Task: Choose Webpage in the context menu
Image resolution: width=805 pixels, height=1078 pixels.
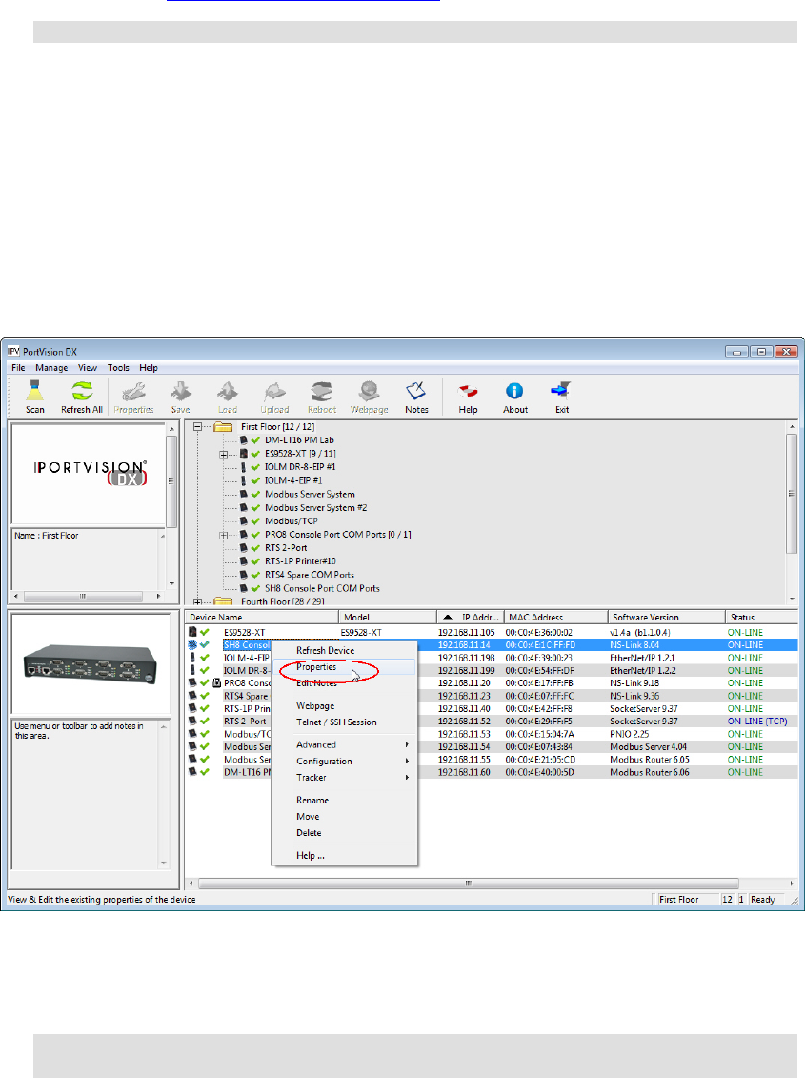Action: tap(345, 706)
